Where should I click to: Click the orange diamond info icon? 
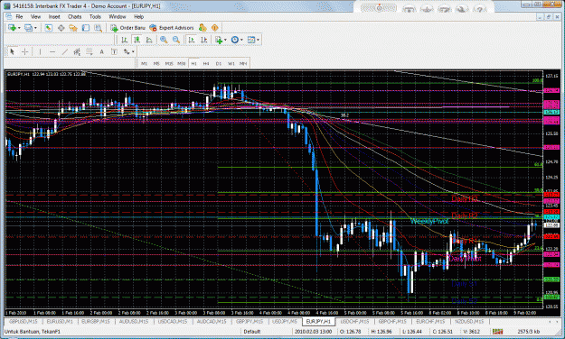[x=215, y=28]
